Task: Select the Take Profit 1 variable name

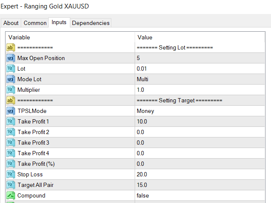Action: [x=33, y=121]
